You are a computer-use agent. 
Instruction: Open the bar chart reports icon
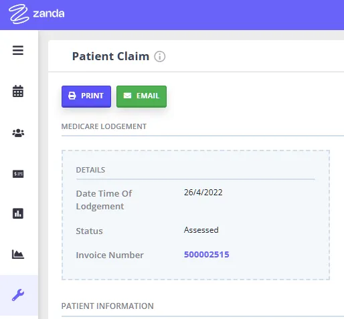tap(18, 213)
